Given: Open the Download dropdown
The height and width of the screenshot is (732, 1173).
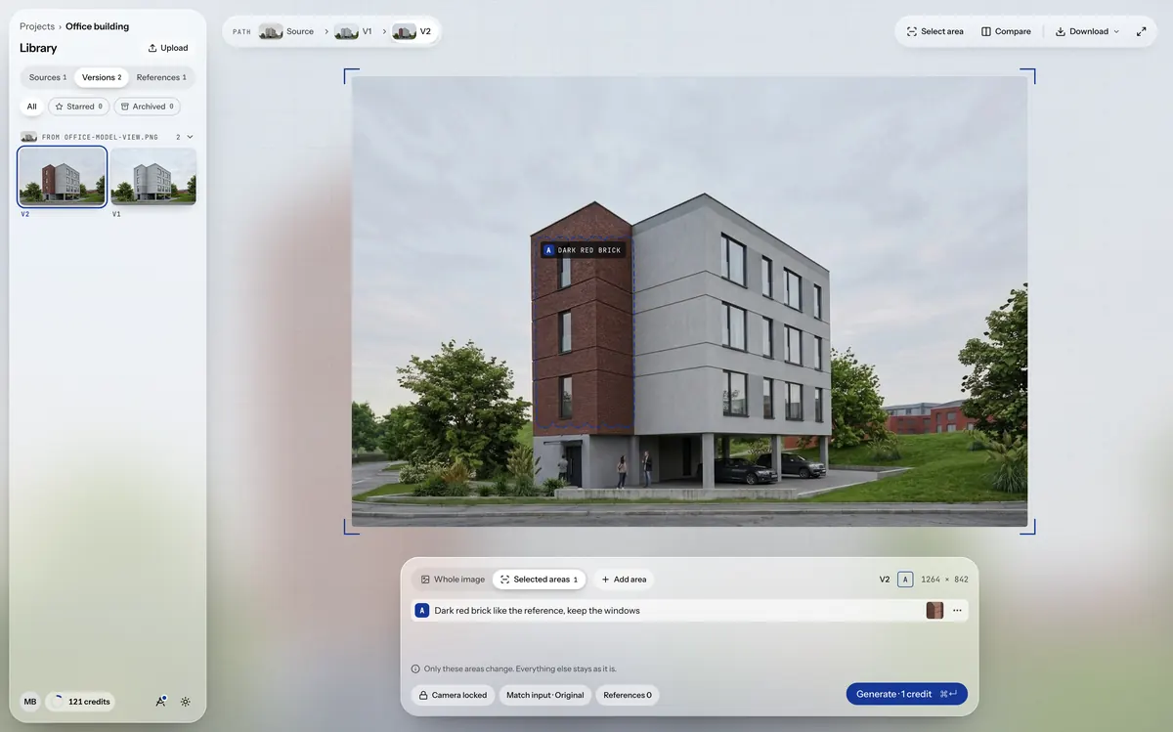Looking at the screenshot, I should 1087,31.
